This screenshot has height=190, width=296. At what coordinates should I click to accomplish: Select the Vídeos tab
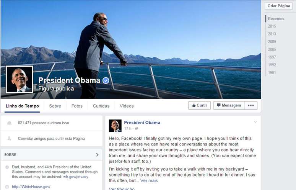(127, 106)
